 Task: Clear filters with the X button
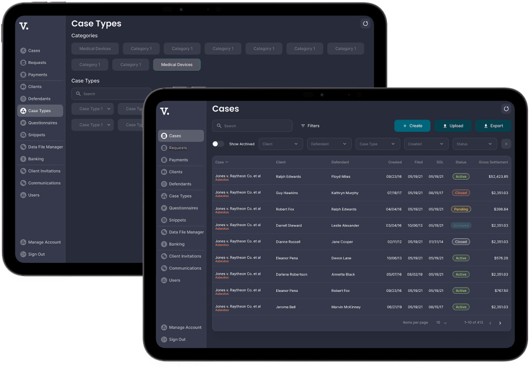(x=506, y=144)
